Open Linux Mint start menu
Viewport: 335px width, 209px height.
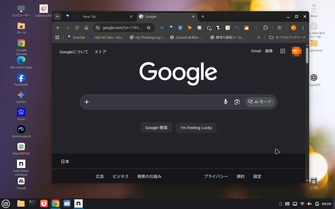(x=6, y=204)
